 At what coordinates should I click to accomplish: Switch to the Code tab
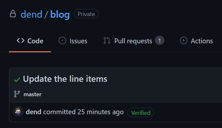coord(30,41)
